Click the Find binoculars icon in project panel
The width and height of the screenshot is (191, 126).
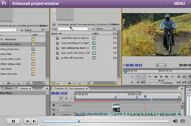(x=69, y=83)
